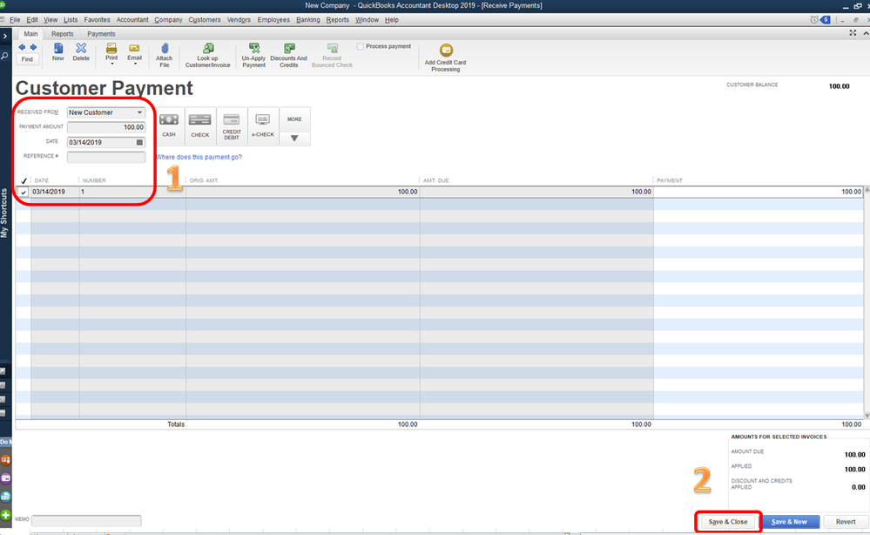The height and width of the screenshot is (535, 870).
Task: Open Received From customer dropdown
Action: pyautogui.click(x=140, y=112)
